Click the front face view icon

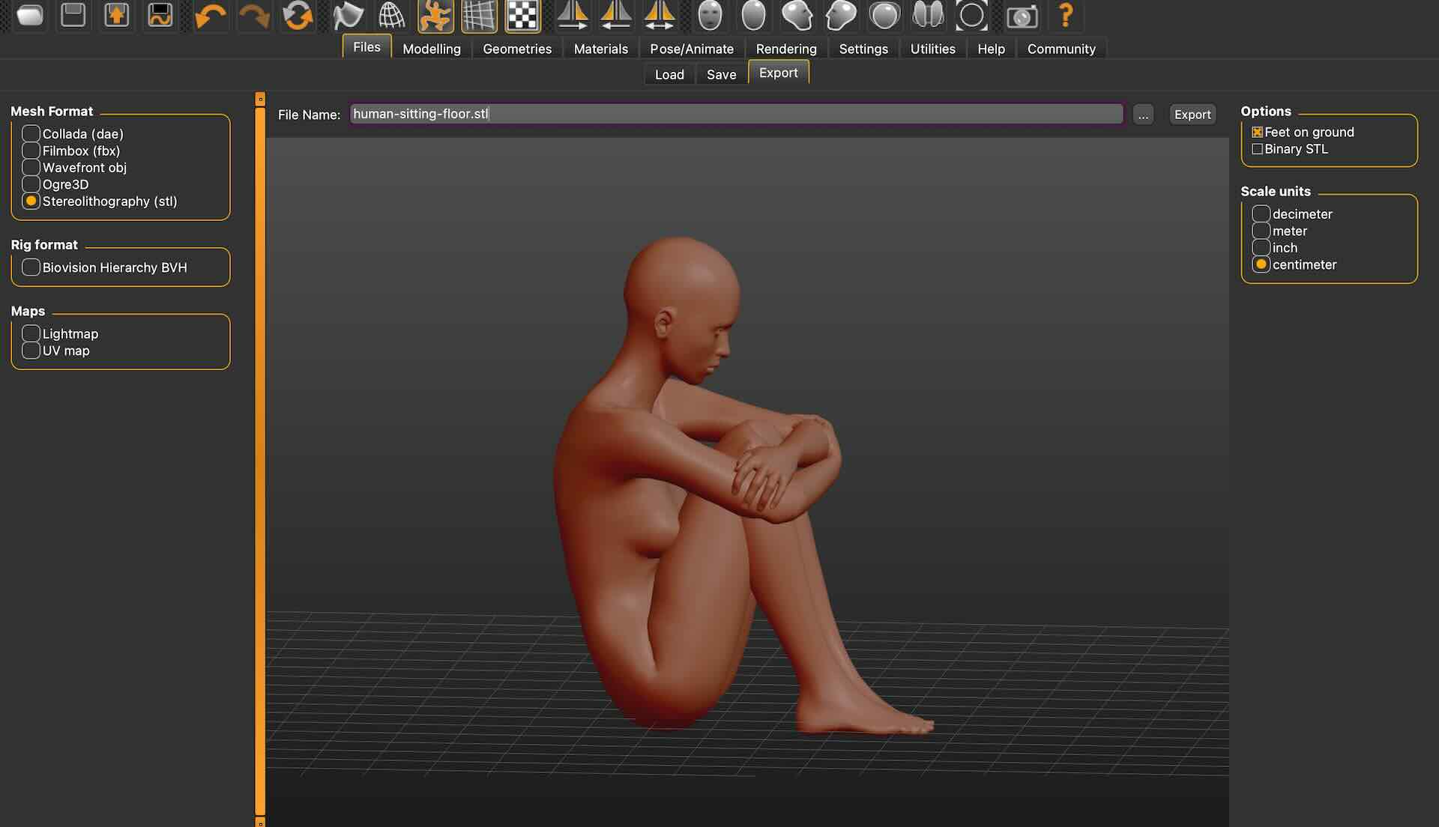click(x=709, y=16)
